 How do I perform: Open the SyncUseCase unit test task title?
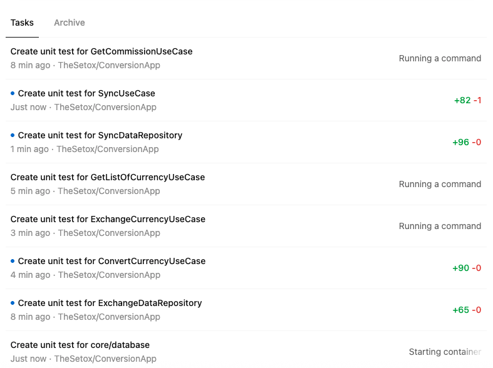(x=86, y=93)
